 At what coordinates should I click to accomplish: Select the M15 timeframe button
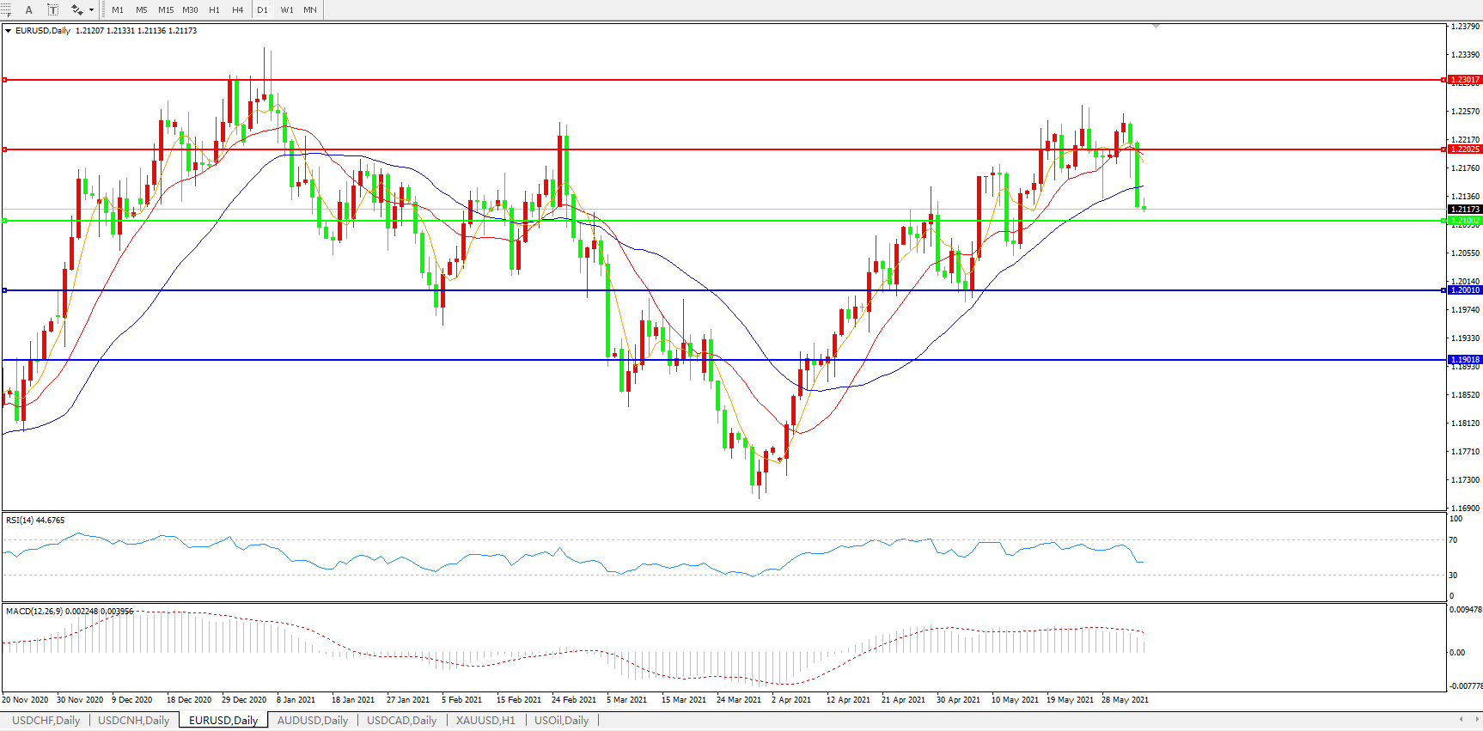click(166, 10)
